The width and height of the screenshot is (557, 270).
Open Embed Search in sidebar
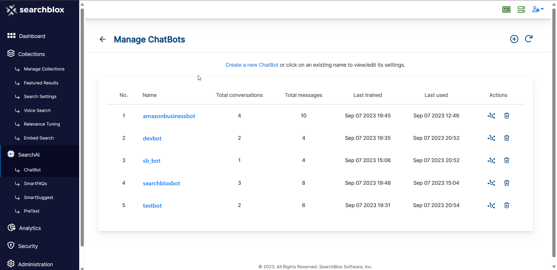[x=39, y=138]
